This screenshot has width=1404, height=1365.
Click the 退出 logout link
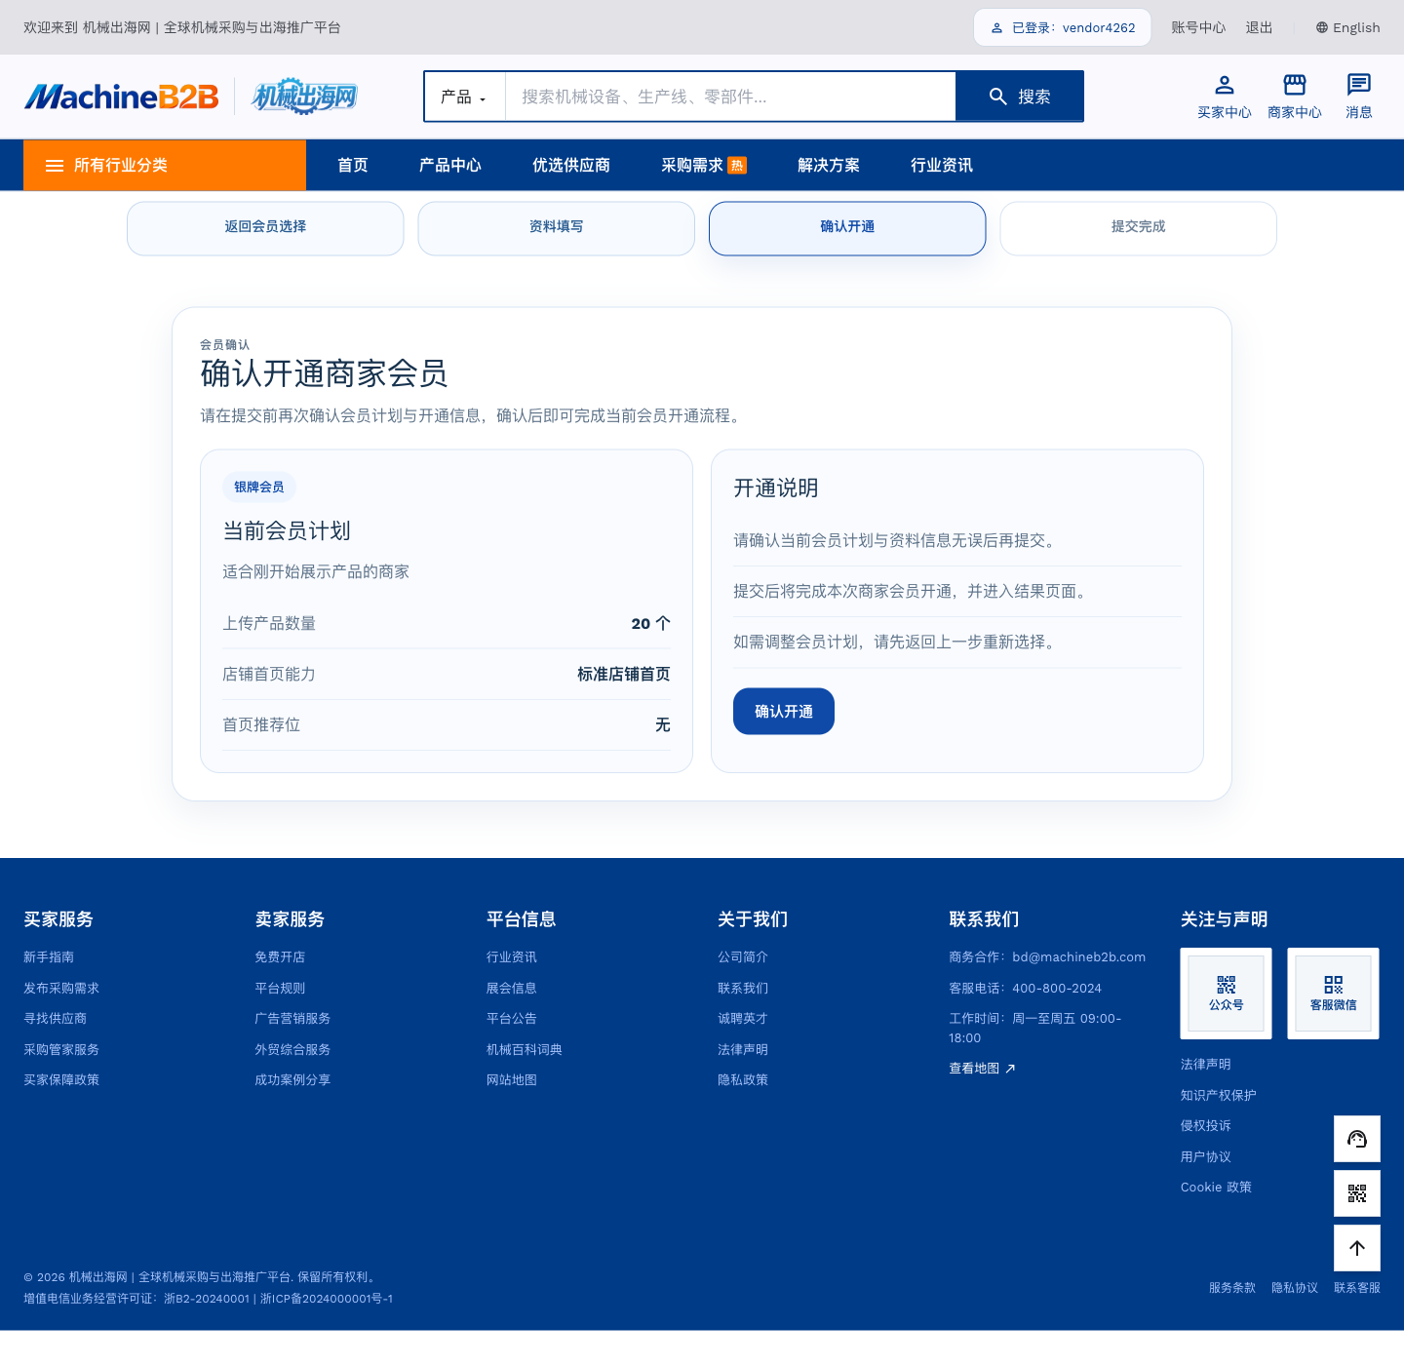pyautogui.click(x=1259, y=27)
